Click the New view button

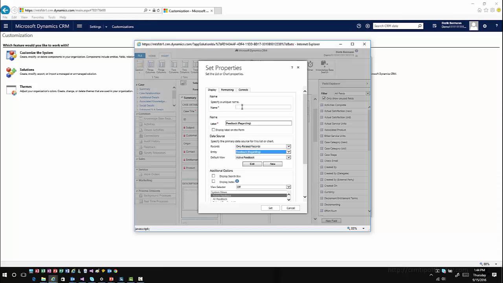(x=273, y=164)
